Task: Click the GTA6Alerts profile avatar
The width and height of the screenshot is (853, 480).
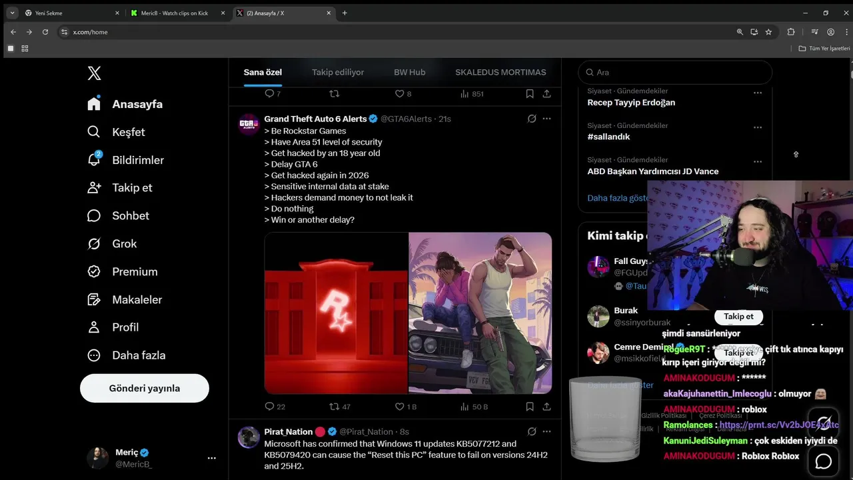Action: [249, 125]
